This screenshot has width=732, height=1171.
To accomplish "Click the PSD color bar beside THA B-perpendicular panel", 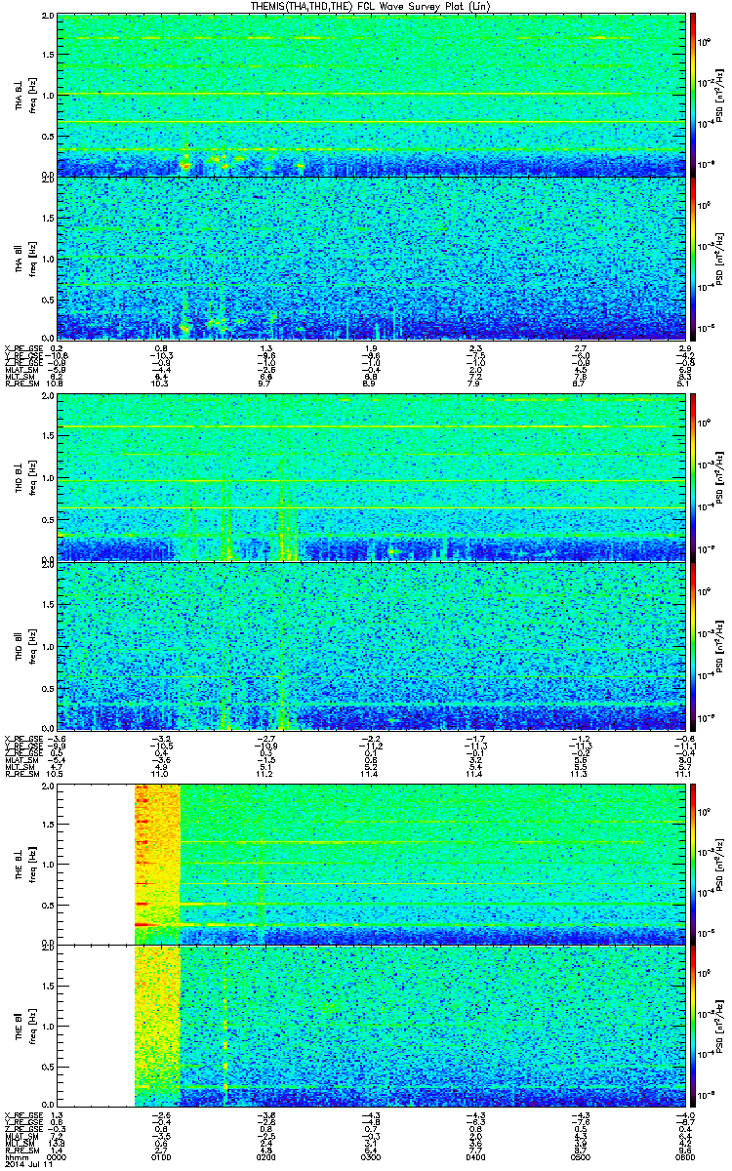I will coord(693,95).
